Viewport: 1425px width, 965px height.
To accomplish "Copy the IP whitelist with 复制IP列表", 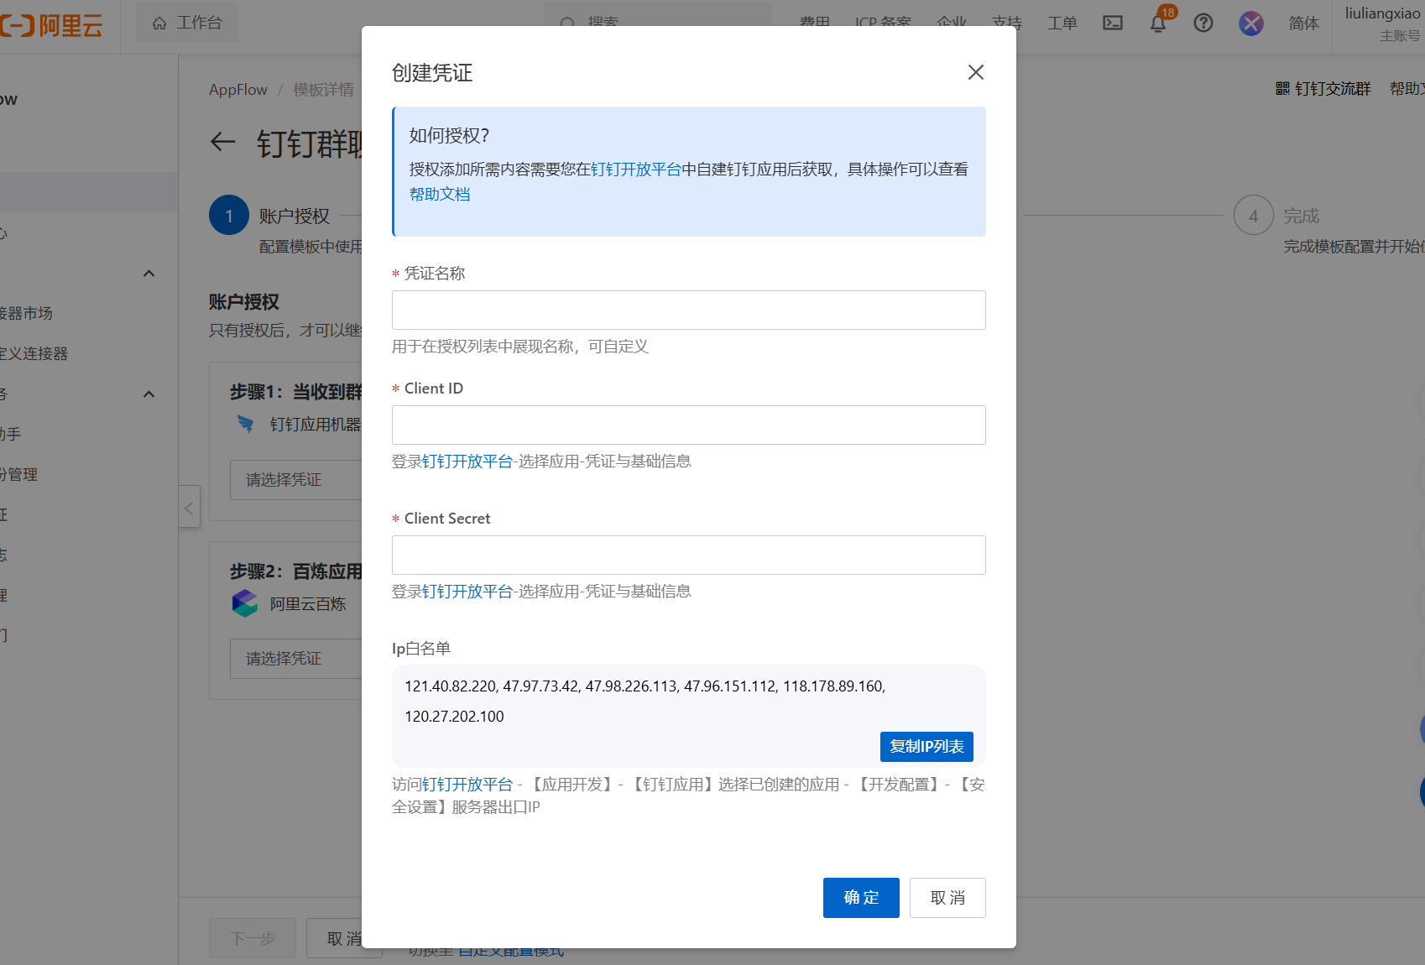I will pos(927,746).
